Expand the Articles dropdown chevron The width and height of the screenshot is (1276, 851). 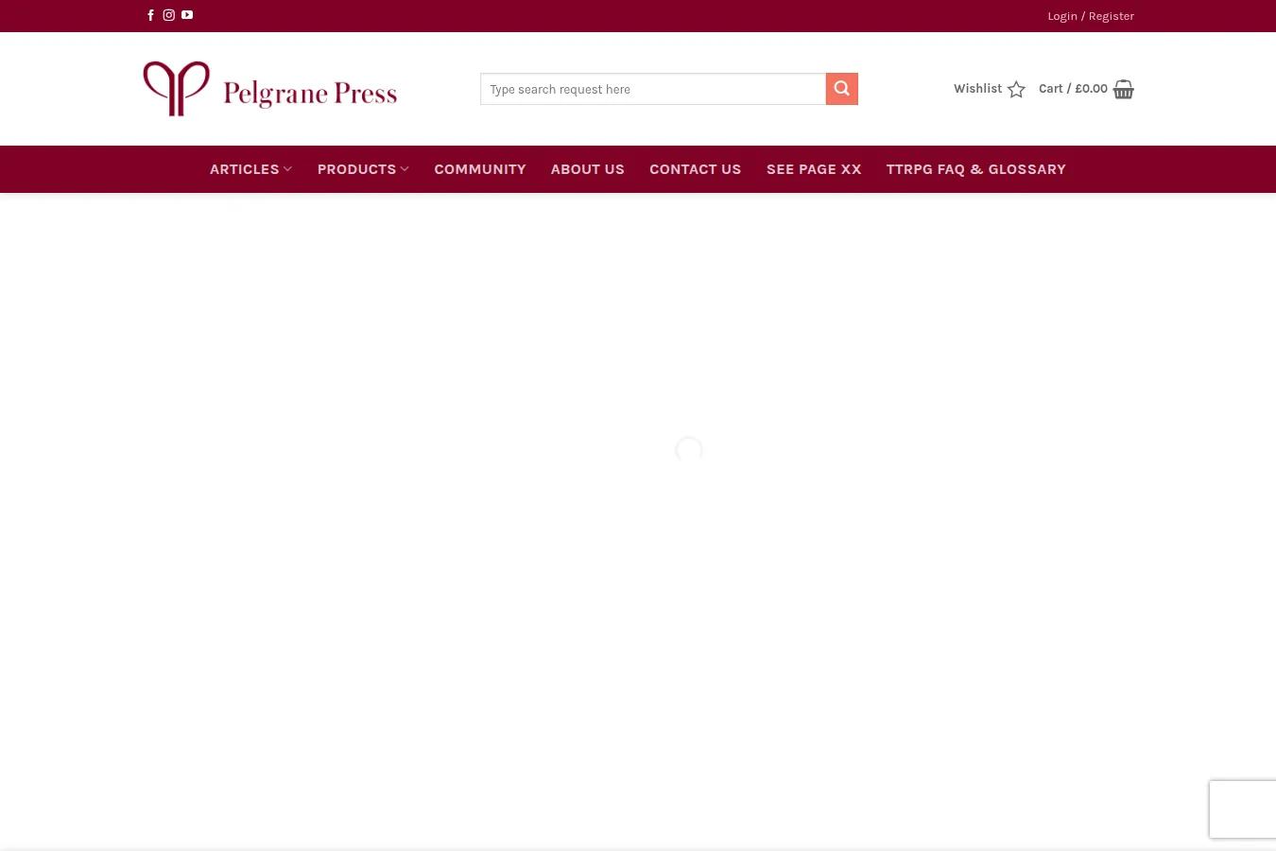pos(287,169)
